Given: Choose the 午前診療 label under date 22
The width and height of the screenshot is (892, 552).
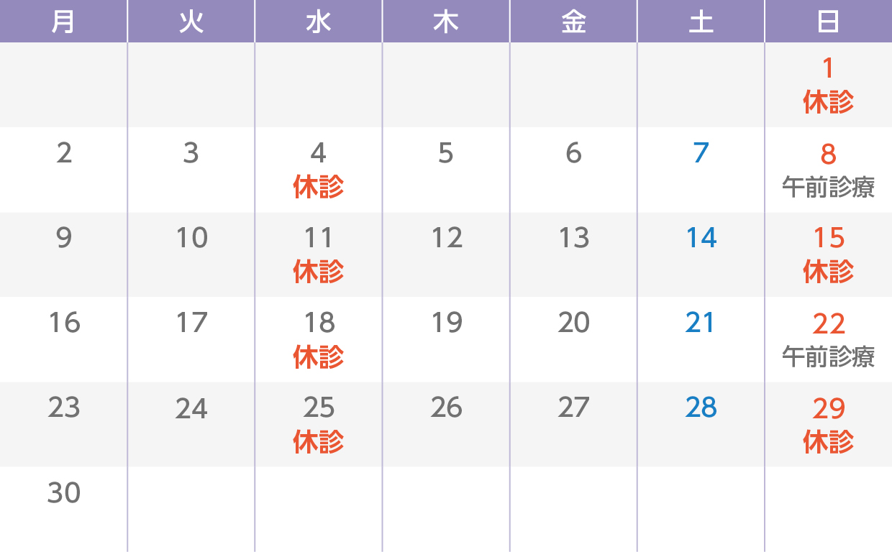Looking at the screenshot, I should (x=829, y=356).
